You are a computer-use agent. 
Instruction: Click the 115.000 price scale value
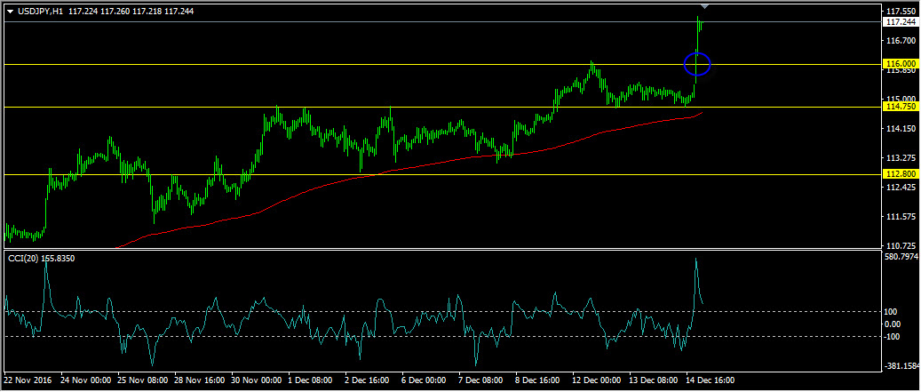[902, 99]
